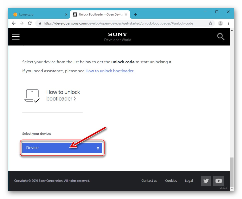Open the Contact us link
The image size is (242, 199).
(x=149, y=180)
